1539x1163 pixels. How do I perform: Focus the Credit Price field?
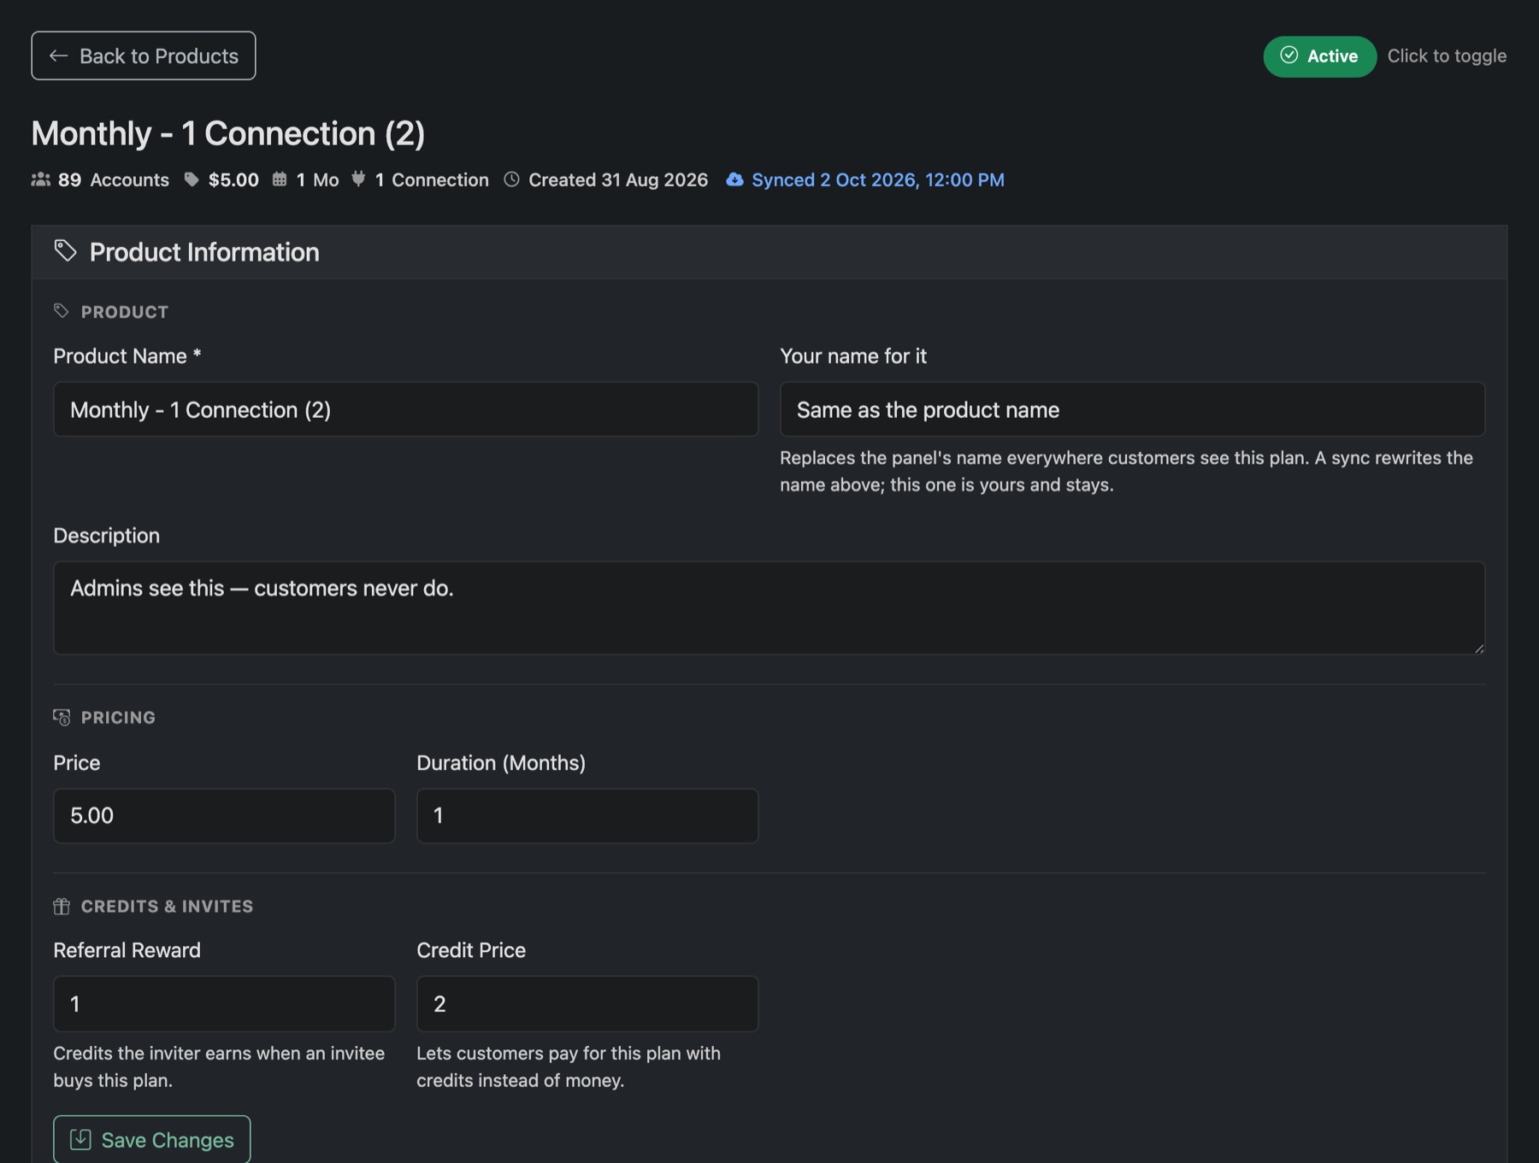click(587, 1004)
